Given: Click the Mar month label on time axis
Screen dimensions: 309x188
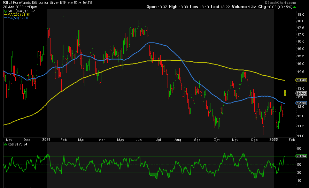Looking at the screenshot, I should tap(81, 140).
